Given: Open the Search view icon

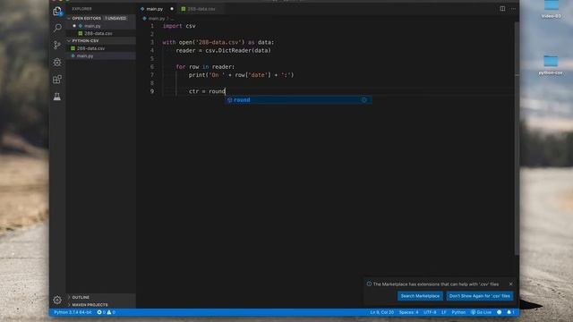Looking at the screenshot, I should pyautogui.click(x=57, y=28).
